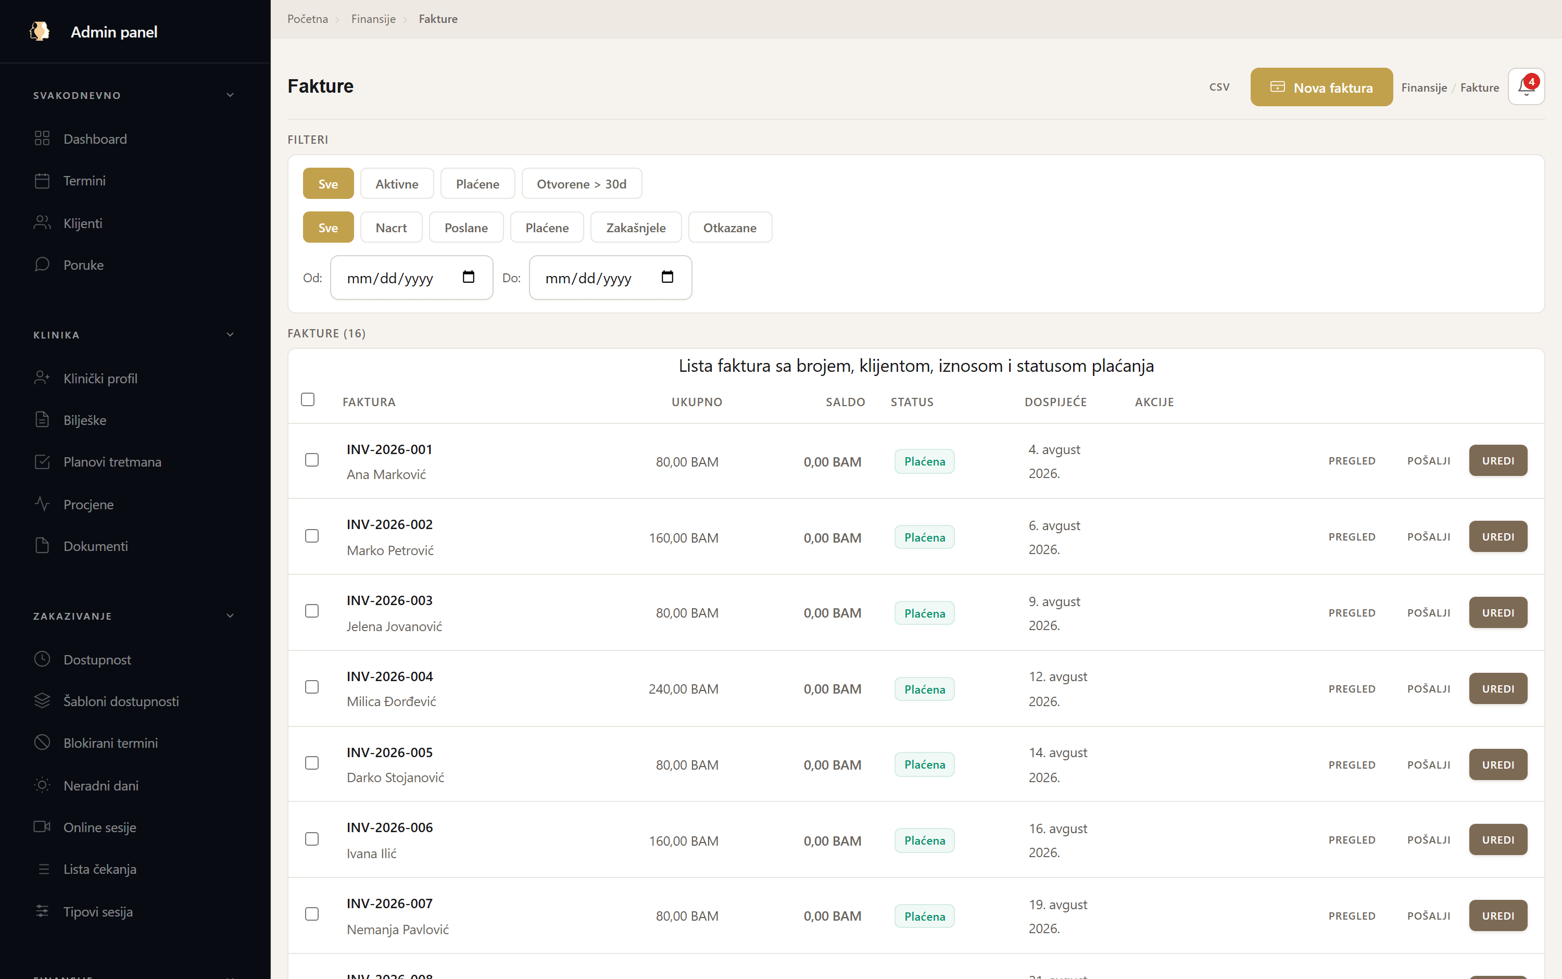Check the INV-2026-006 row checkbox
Screen dimensions: 1562x979
(x=312, y=839)
